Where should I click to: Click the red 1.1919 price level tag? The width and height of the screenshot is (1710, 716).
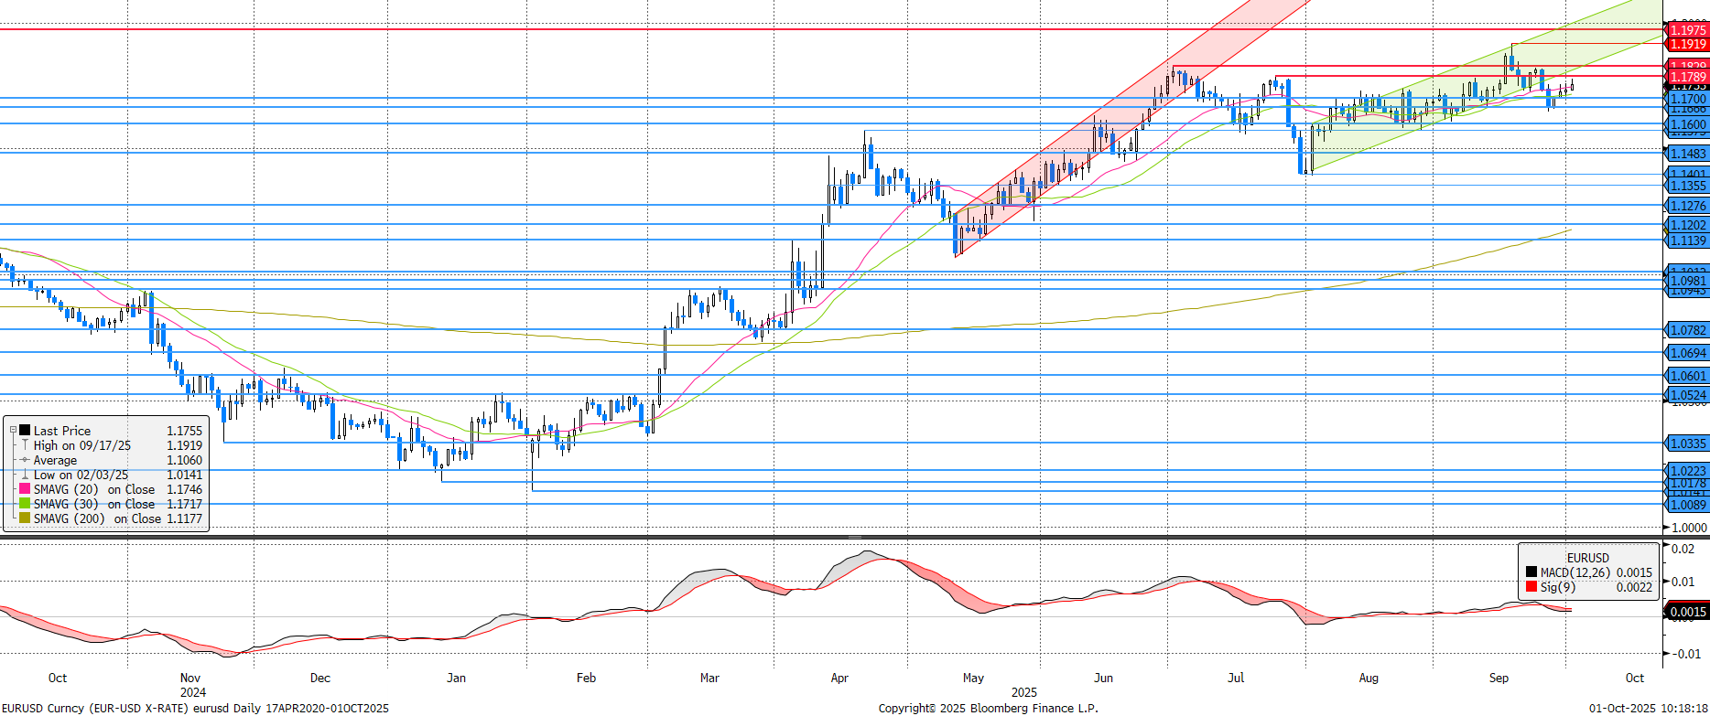click(1686, 44)
